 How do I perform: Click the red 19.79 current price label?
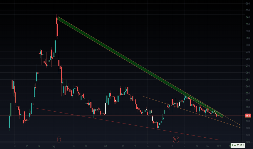click(248, 115)
